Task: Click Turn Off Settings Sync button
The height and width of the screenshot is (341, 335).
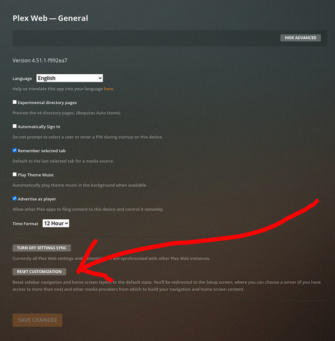Action: click(x=42, y=248)
